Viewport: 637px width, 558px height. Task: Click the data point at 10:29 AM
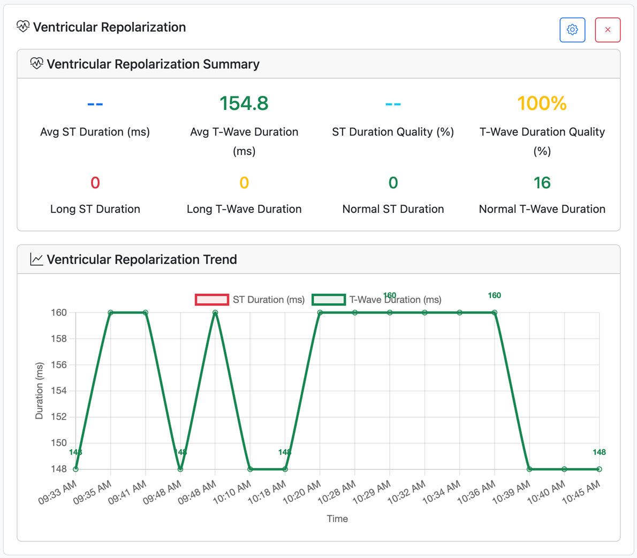(x=390, y=313)
